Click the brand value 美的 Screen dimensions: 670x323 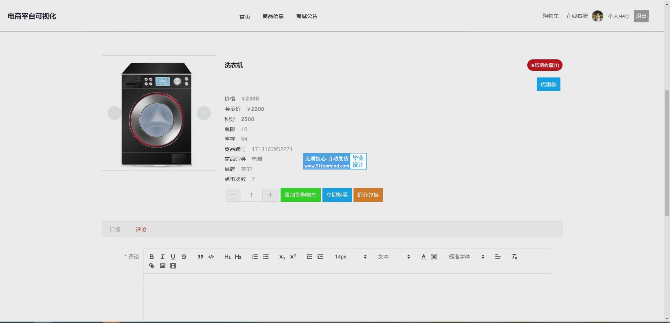tap(246, 169)
